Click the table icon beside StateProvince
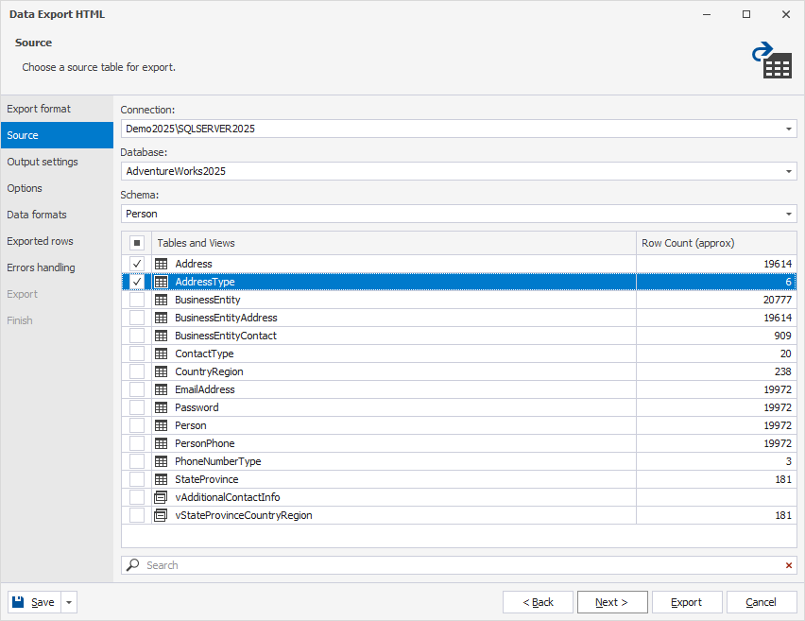Viewport: 805px width, 621px height. (x=162, y=480)
